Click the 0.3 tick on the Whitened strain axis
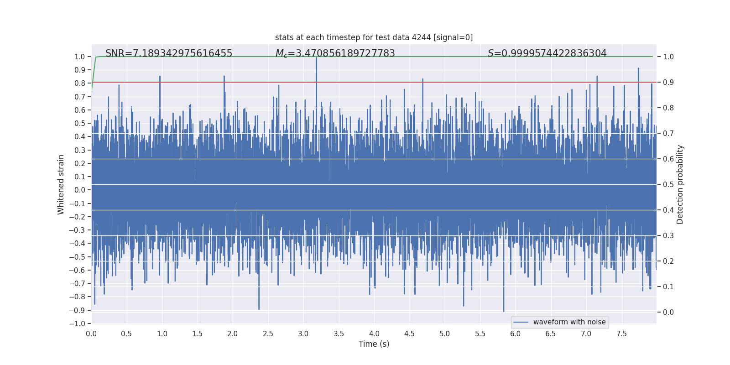This screenshot has height=365, width=730. (80, 151)
